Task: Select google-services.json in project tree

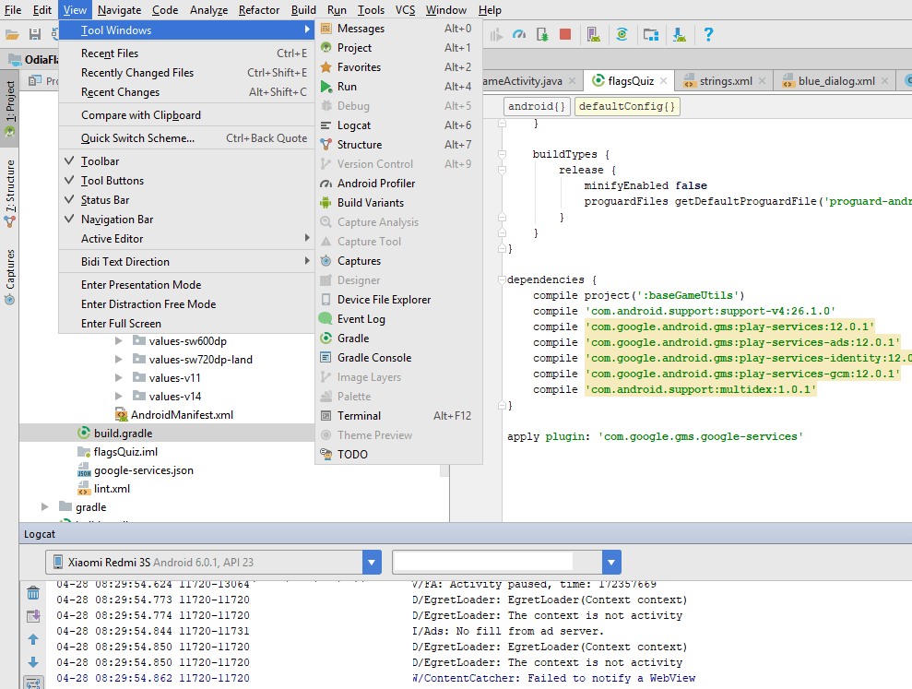Action: (x=143, y=470)
